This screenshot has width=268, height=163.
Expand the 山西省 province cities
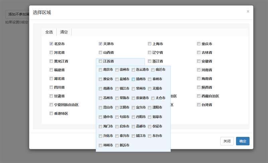108,53
